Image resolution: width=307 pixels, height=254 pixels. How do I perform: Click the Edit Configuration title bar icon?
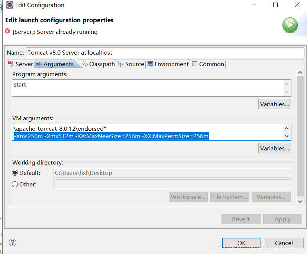click(9, 5)
